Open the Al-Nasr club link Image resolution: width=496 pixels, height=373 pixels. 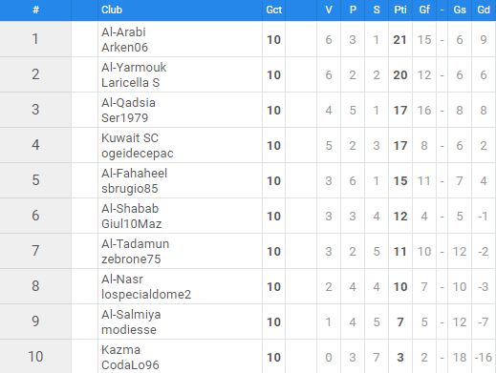click(x=122, y=280)
